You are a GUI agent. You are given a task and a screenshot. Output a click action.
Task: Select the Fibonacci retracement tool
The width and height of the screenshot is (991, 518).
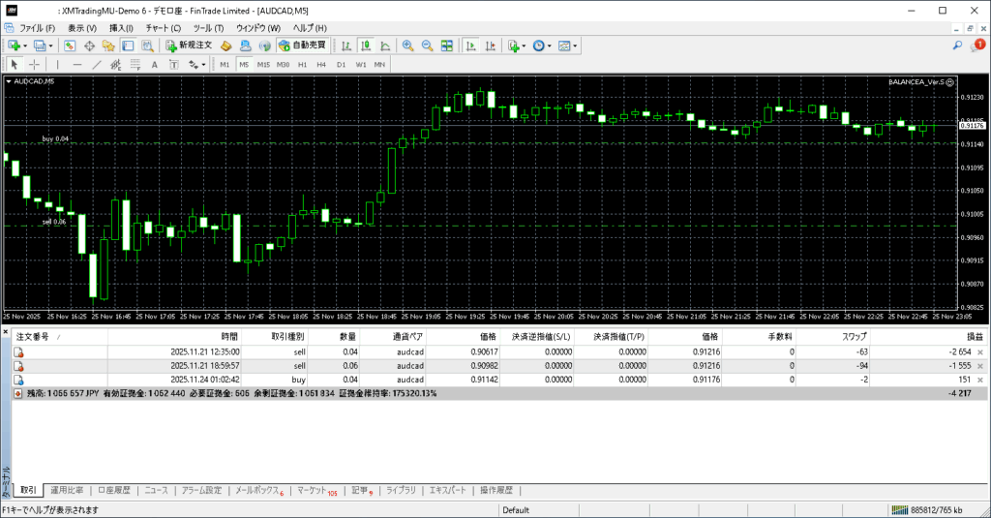[135, 65]
